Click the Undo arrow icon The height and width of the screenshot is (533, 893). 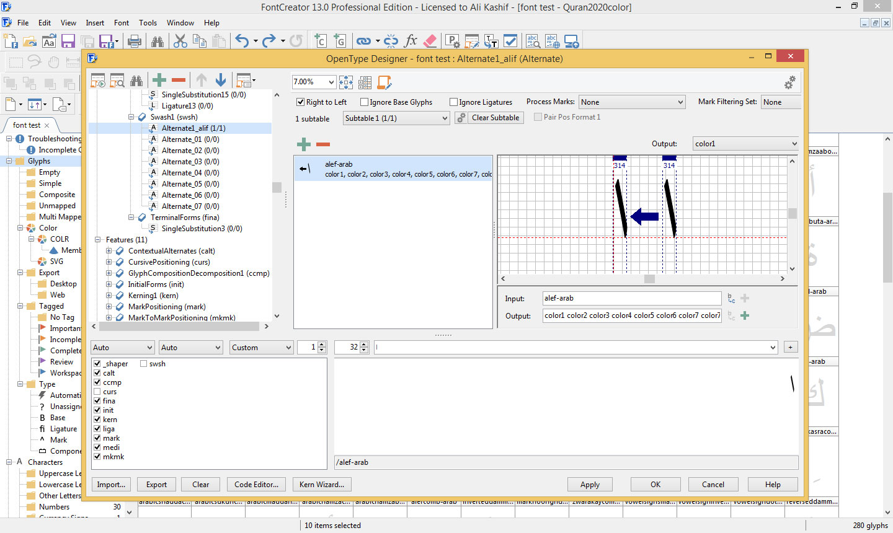click(242, 42)
